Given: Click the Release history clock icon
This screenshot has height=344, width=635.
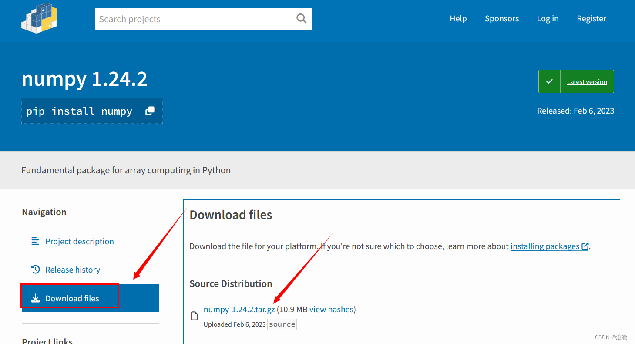Looking at the screenshot, I should tap(35, 270).
